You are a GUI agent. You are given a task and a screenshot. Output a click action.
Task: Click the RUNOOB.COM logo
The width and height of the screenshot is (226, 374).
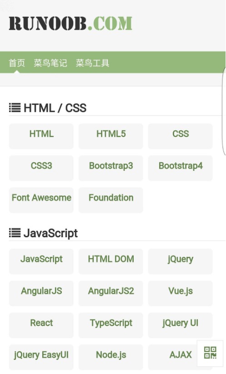(x=70, y=23)
